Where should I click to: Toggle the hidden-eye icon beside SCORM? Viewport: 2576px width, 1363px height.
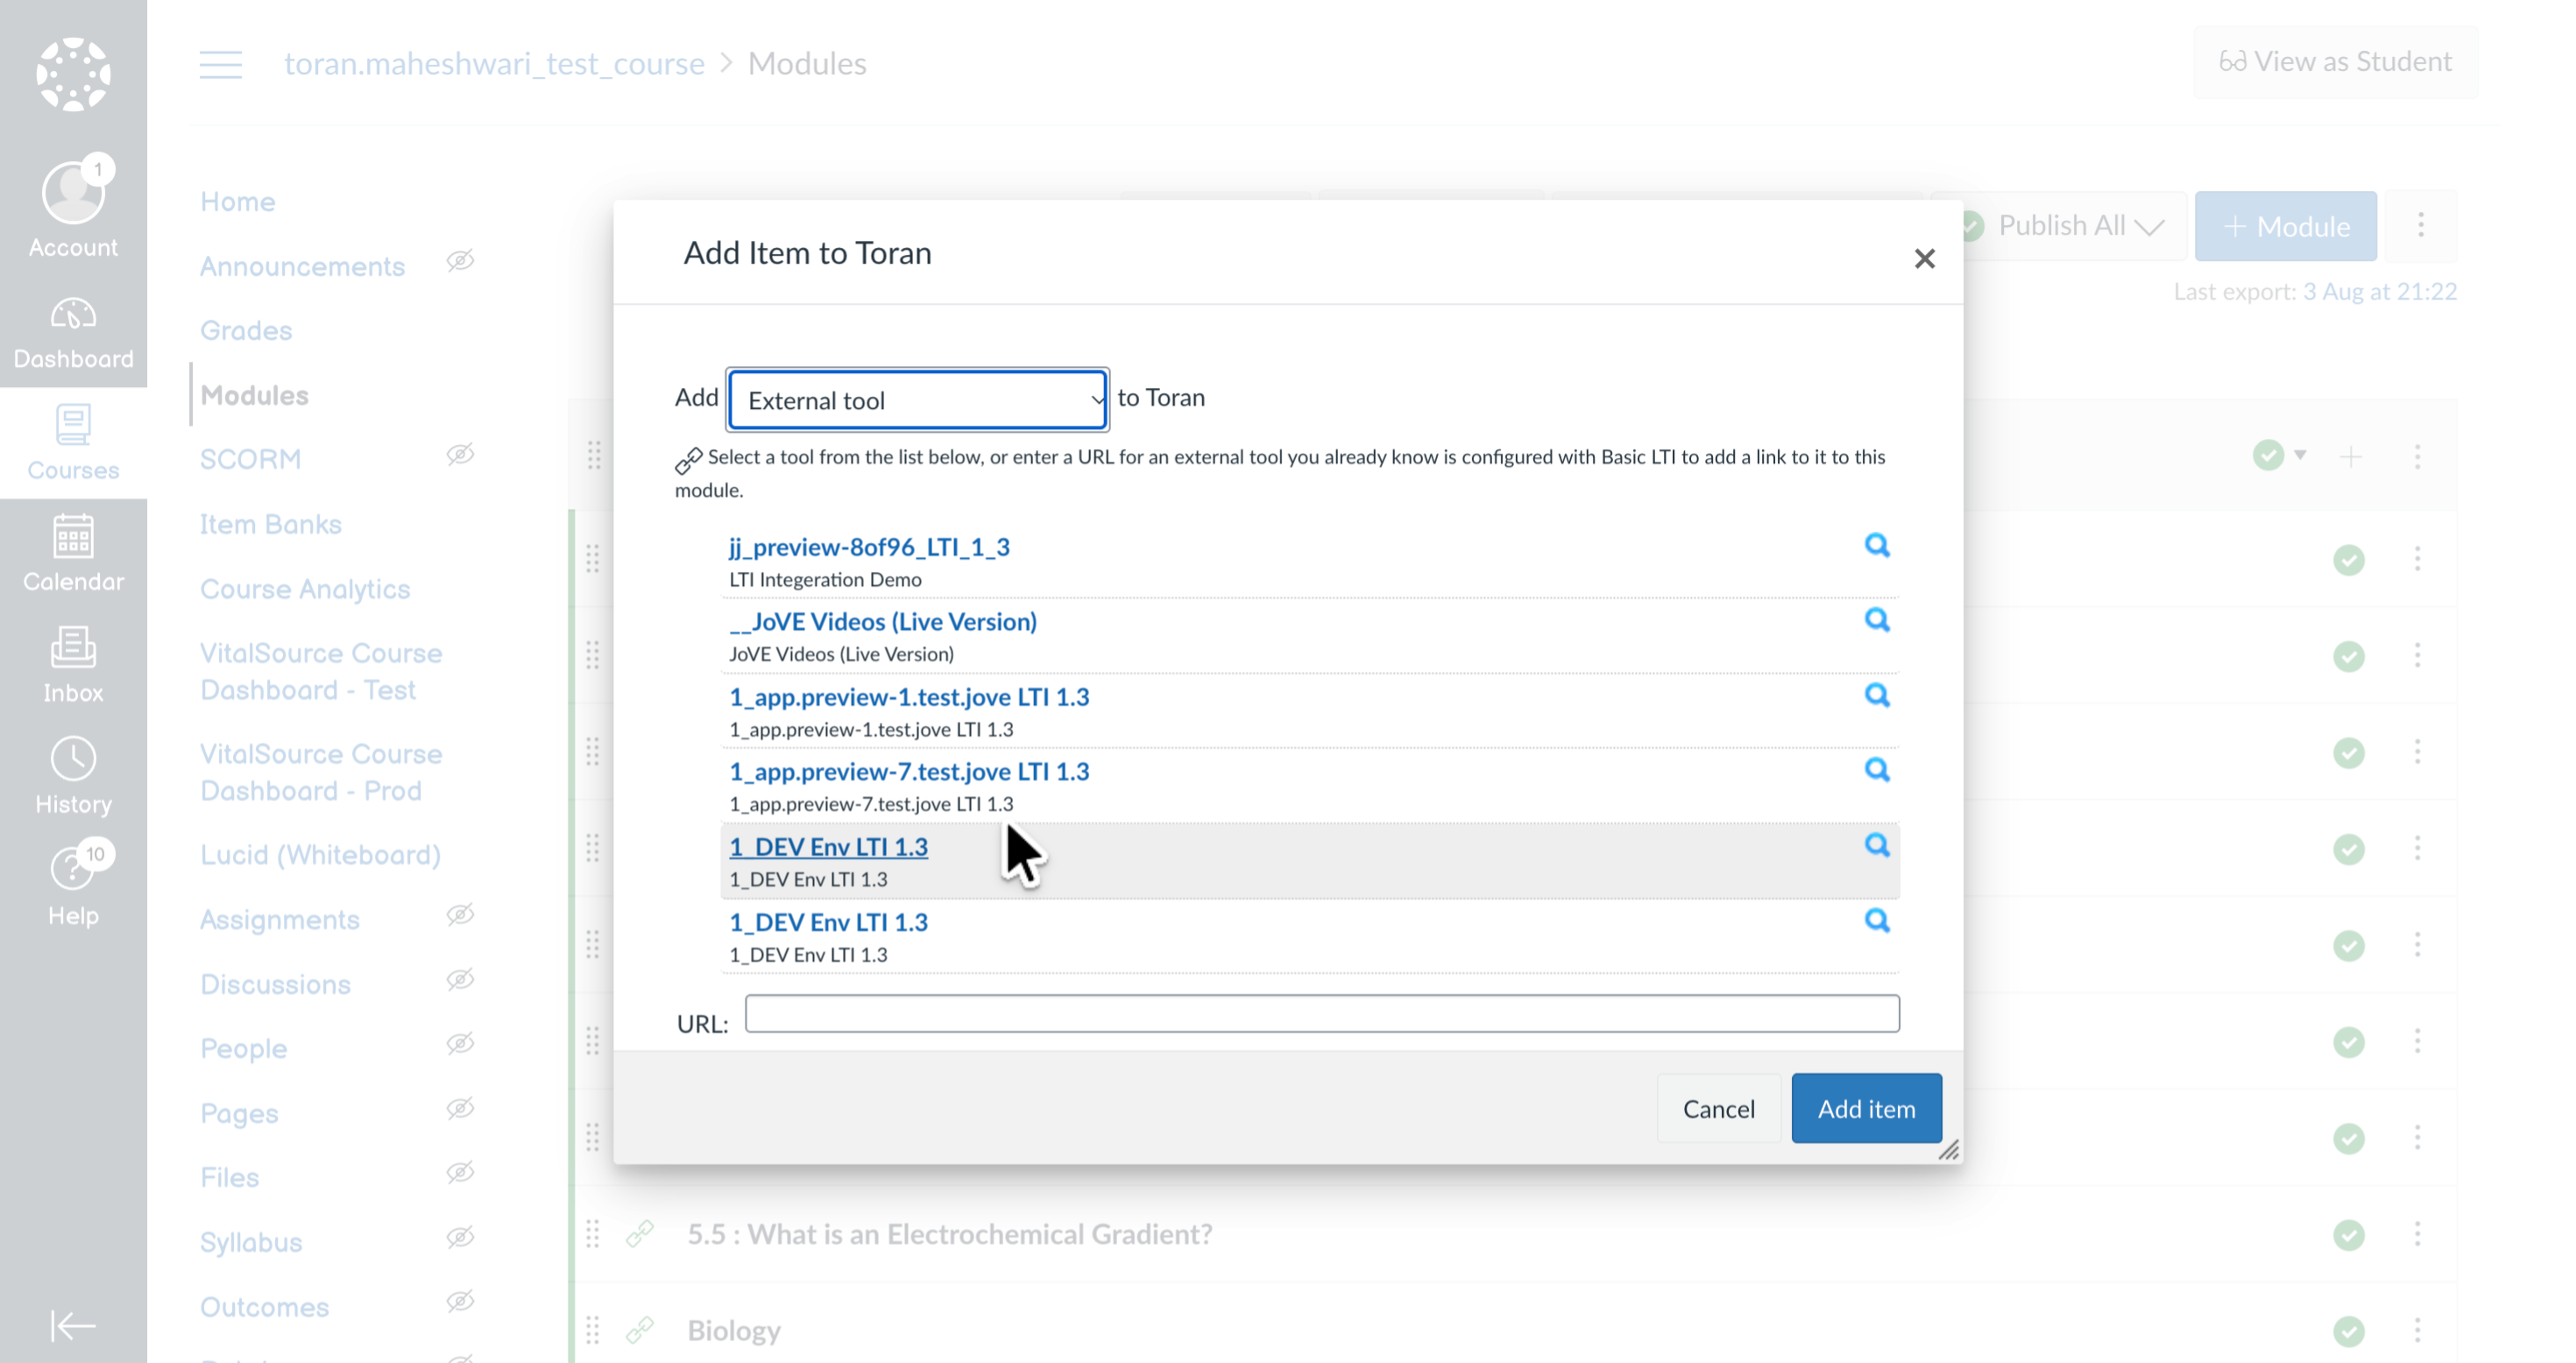(x=460, y=454)
